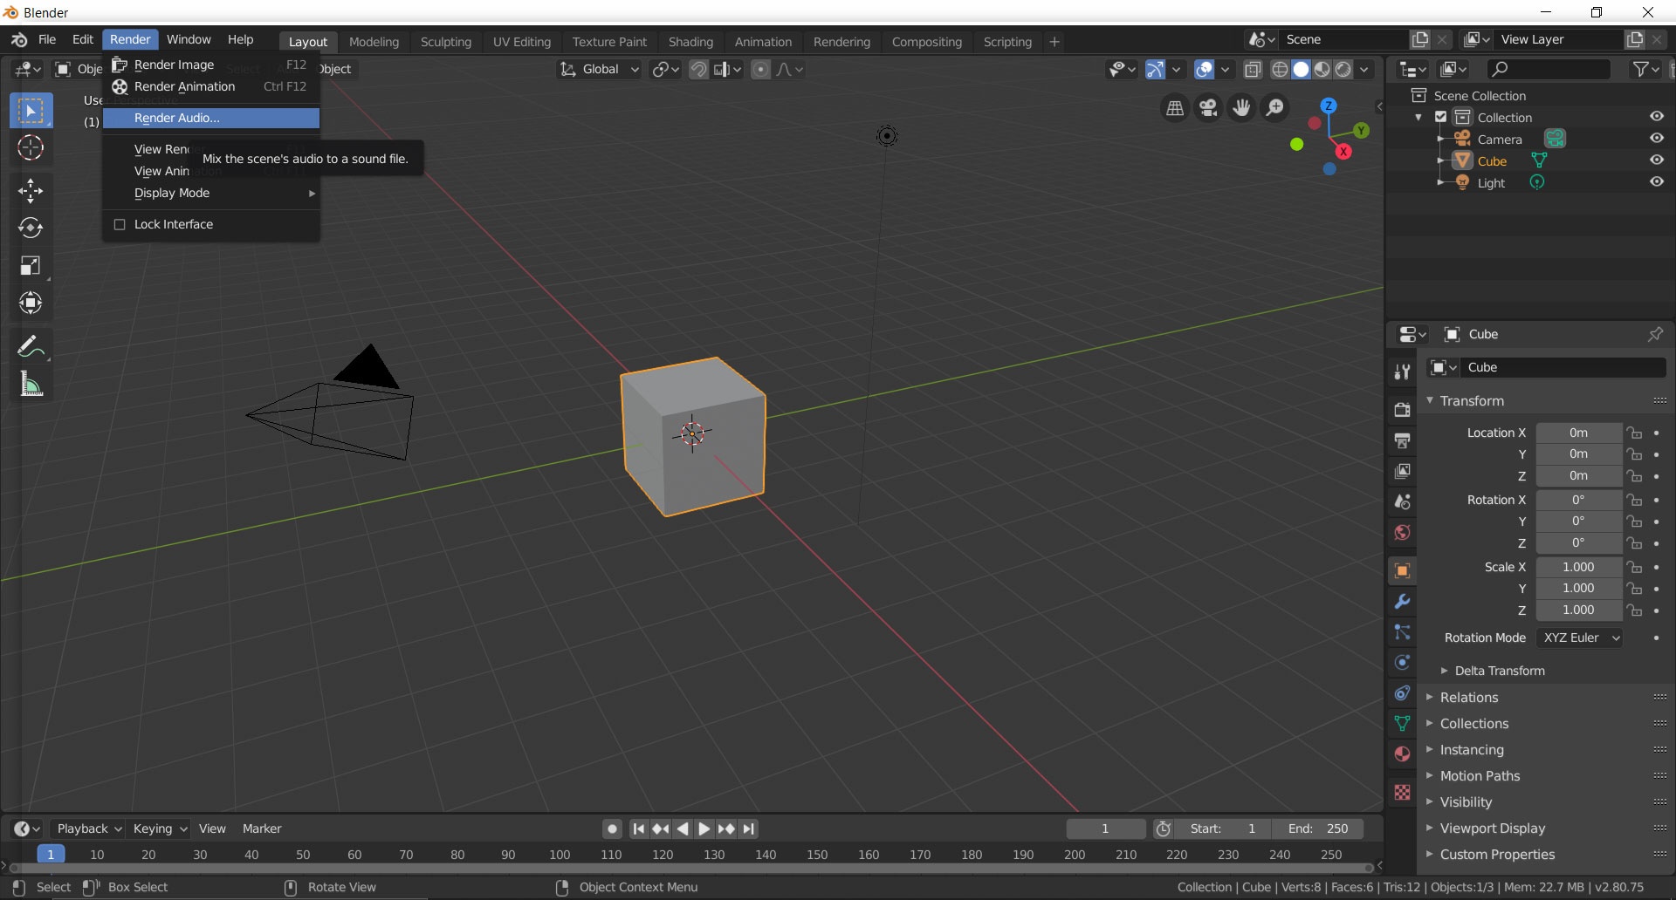This screenshot has height=900, width=1676.
Task: Open the Material properties tab icon
Action: tap(1402, 754)
